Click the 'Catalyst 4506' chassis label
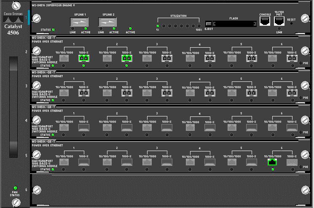This screenshot has height=208, width=314. point(13,30)
